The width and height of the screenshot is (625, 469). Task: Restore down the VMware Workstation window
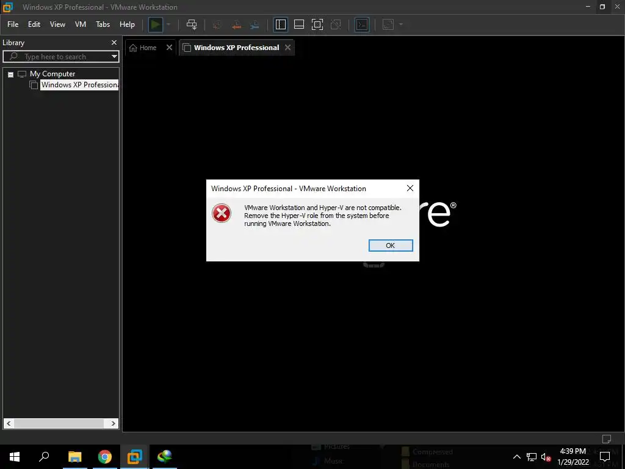tap(602, 7)
